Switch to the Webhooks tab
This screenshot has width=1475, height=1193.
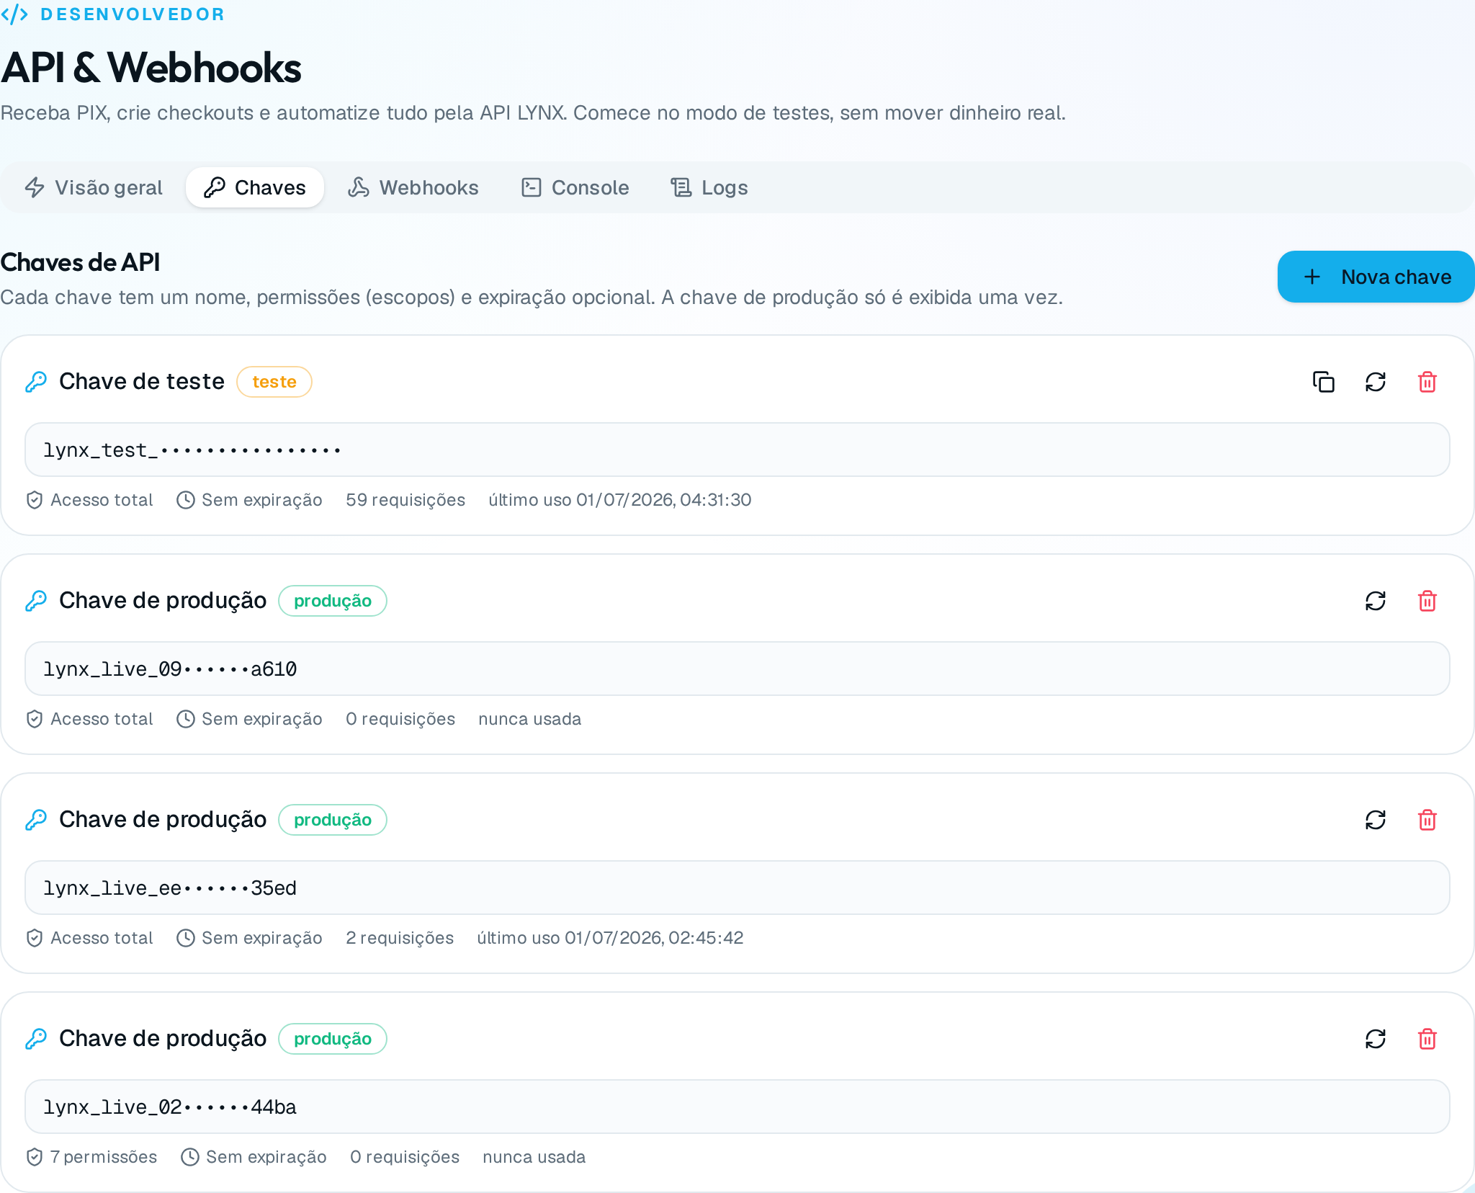pyautogui.click(x=413, y=187)
